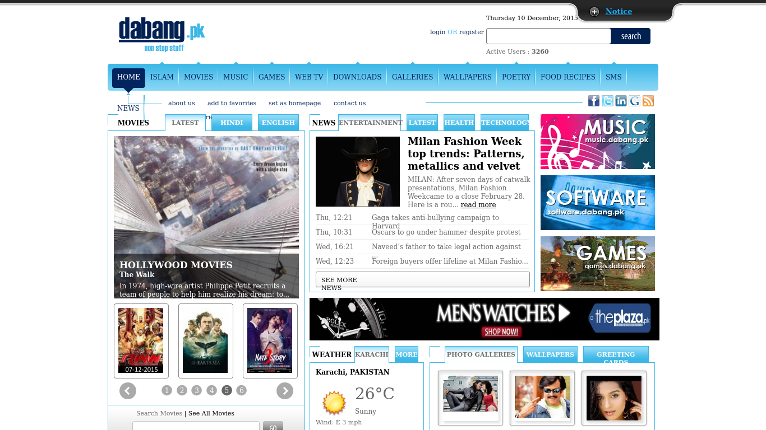Click read more on Milan Fashion article
Screen dimensions: 766x430
pos(478,205)
